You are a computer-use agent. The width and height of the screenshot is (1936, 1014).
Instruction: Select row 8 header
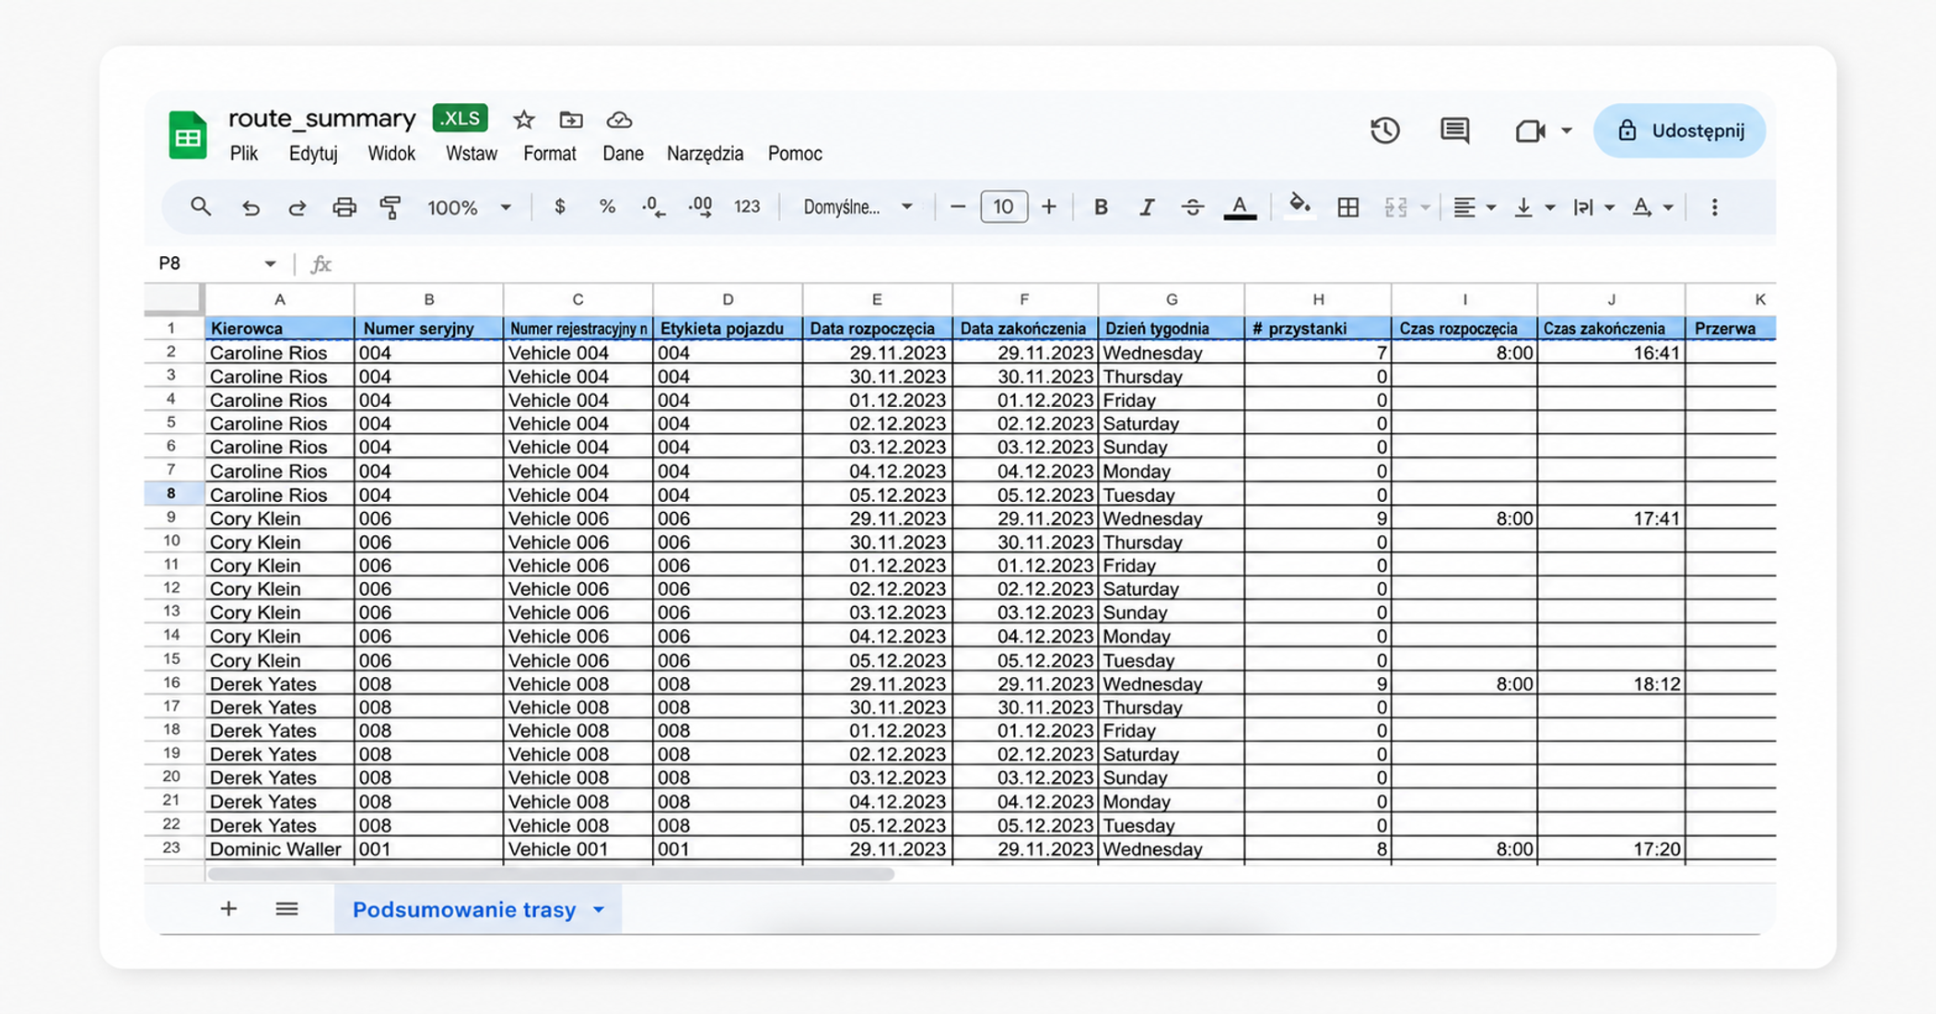point(171,494)
